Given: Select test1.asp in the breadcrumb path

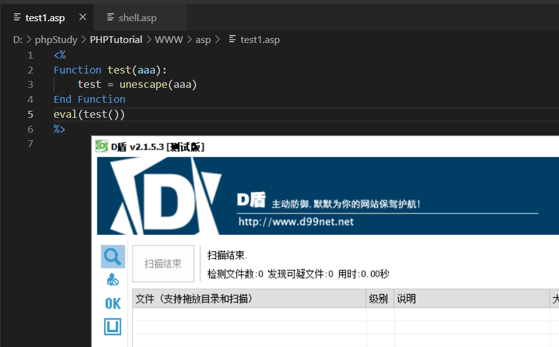Looking at the screenshot, I should 260,40.
